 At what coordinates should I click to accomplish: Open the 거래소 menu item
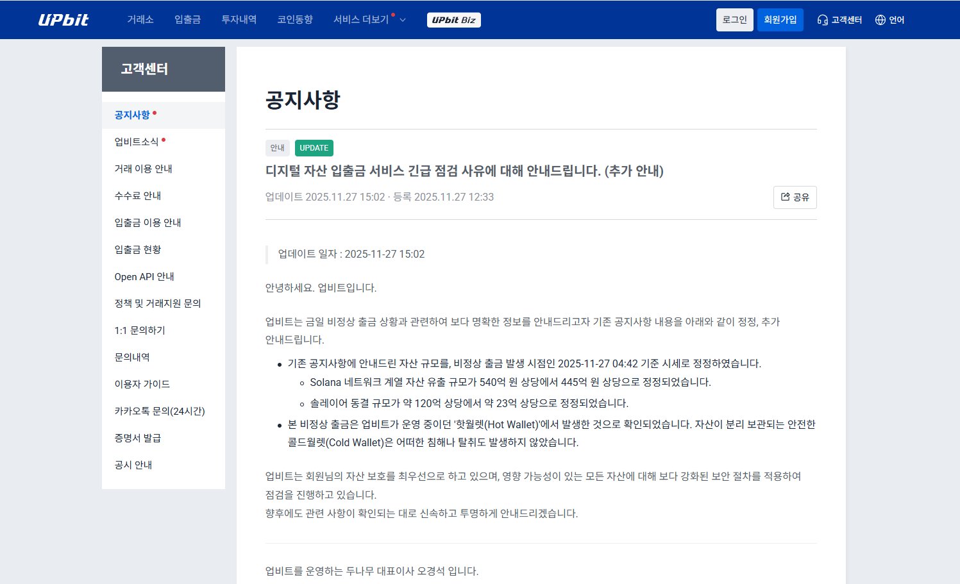(140, 20)
